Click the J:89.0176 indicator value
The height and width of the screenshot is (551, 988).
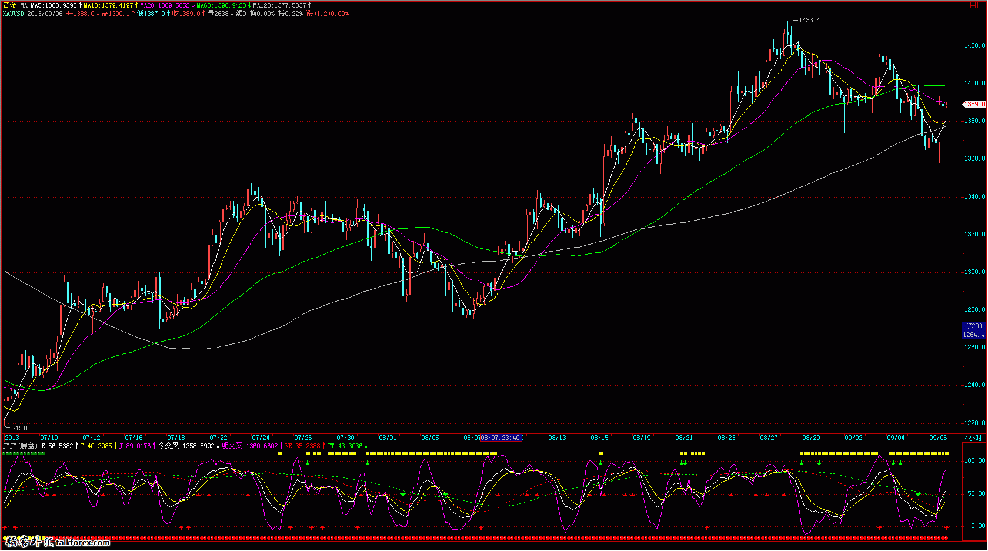135,446
